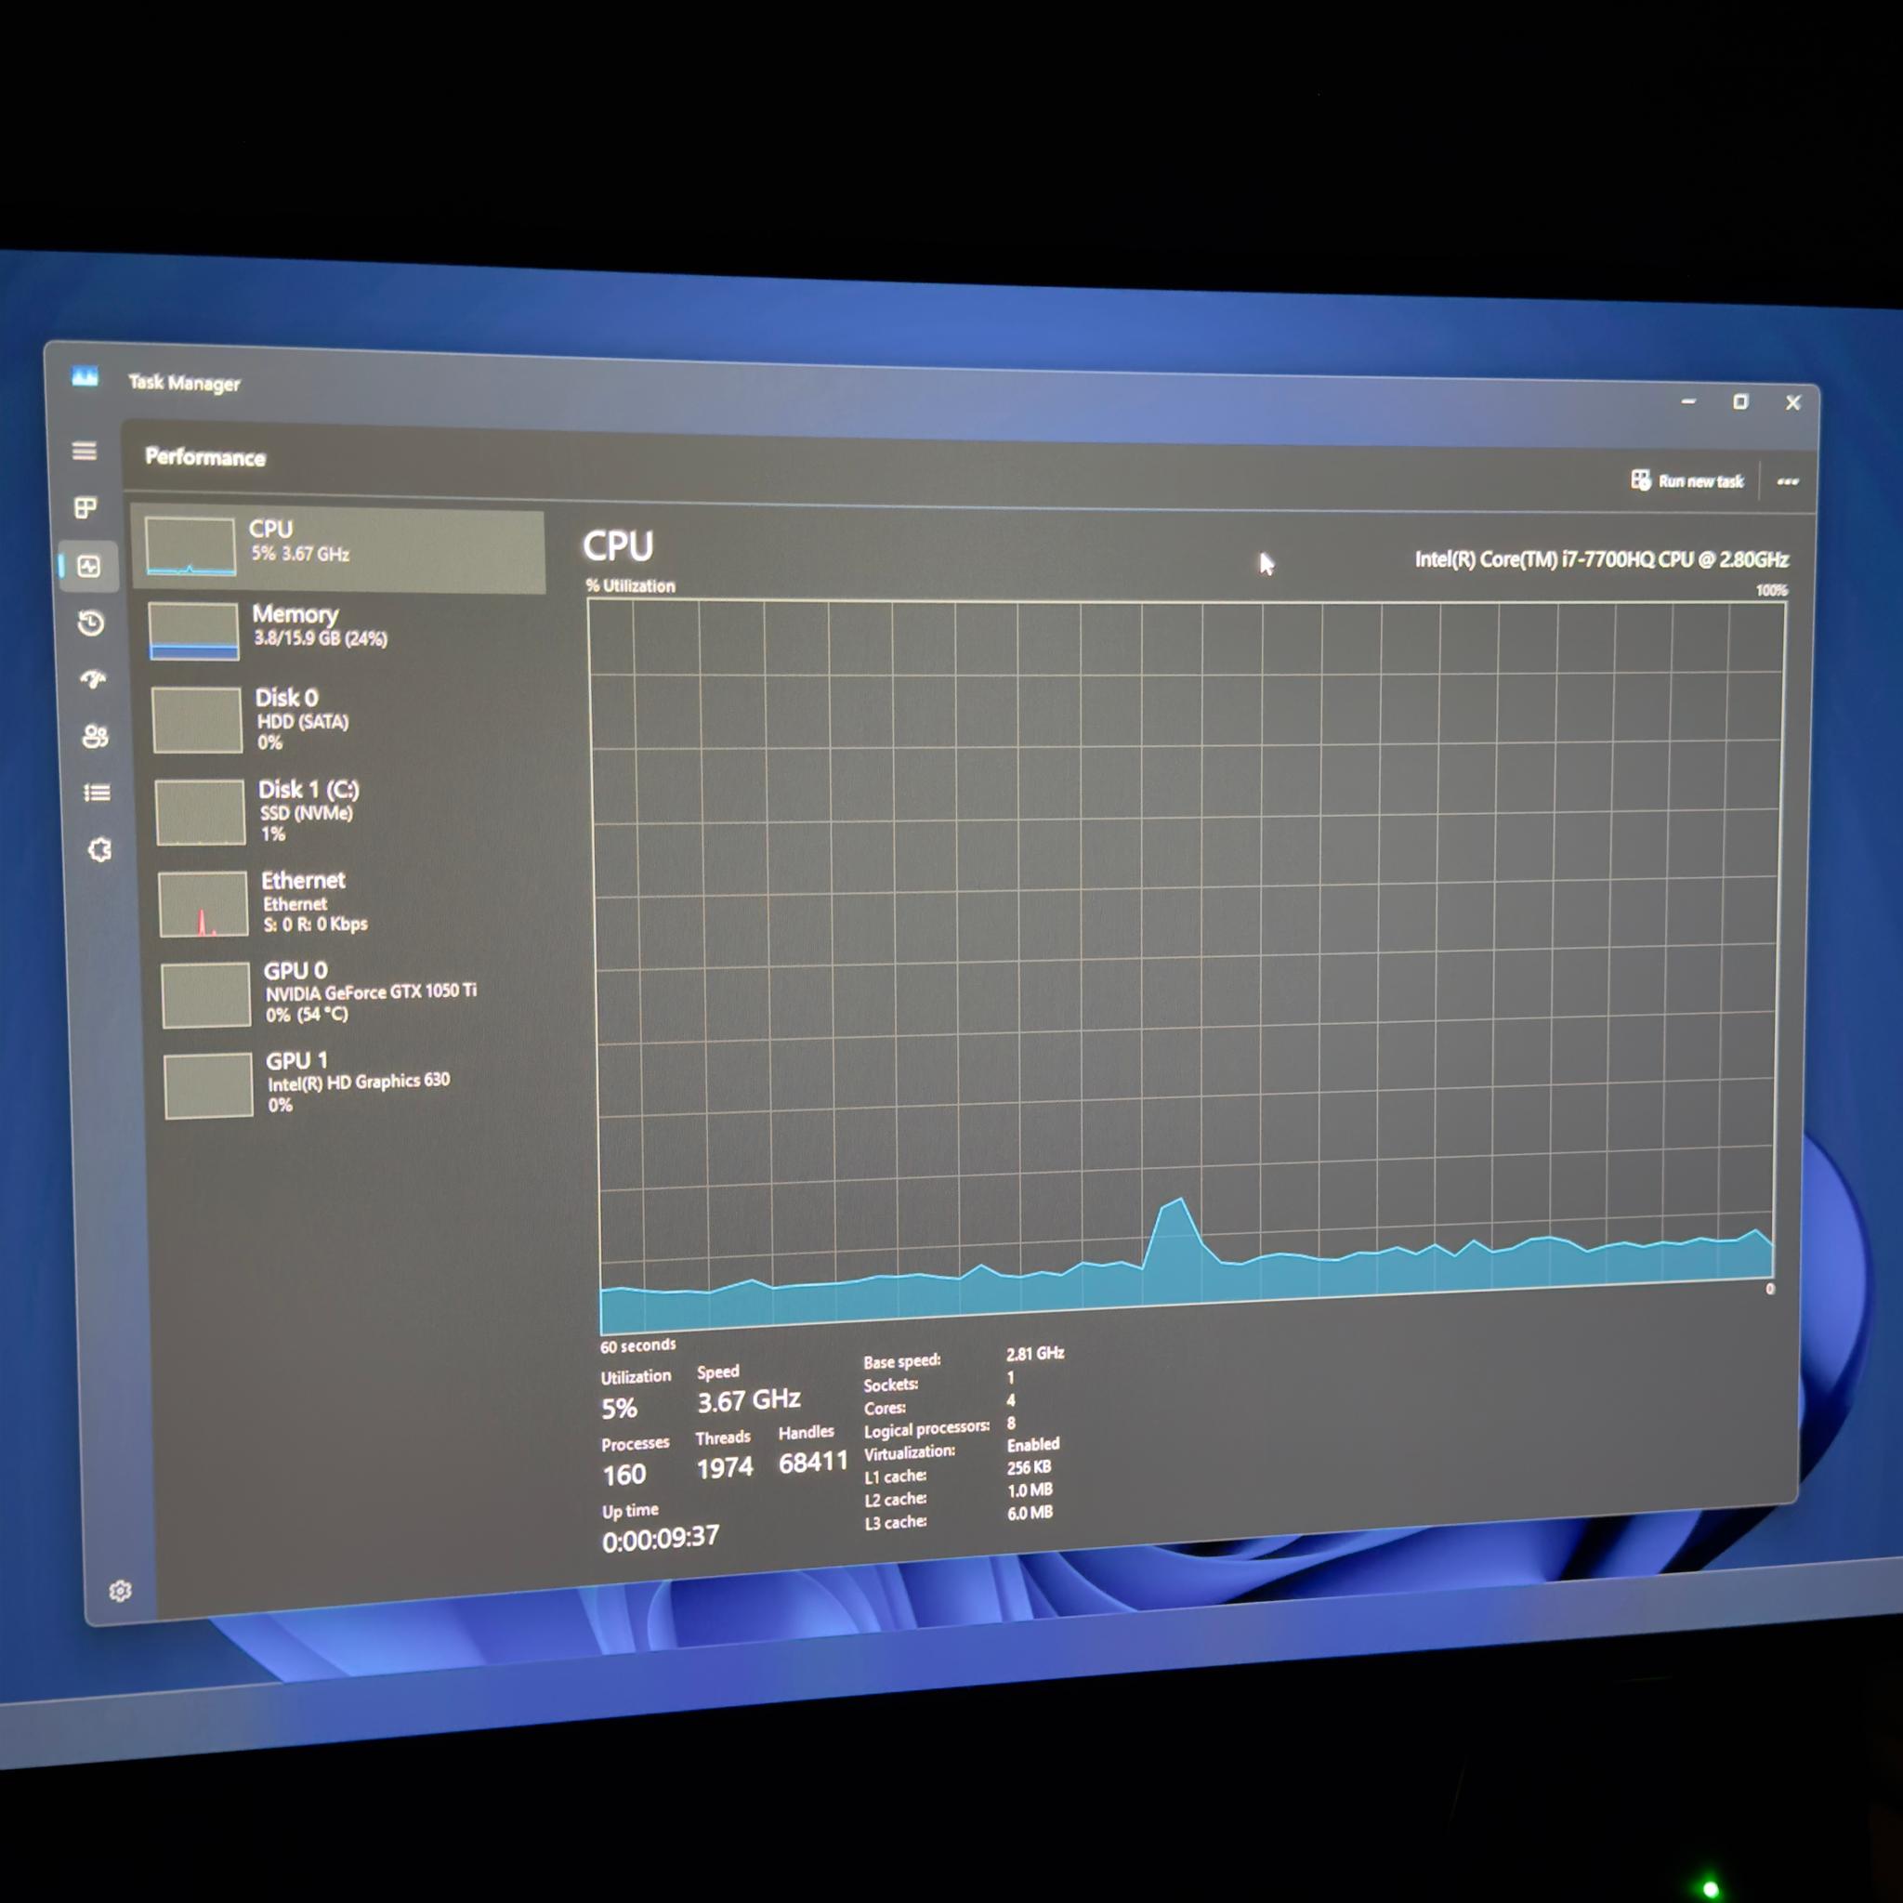Click the L3 cache value '6.0 MB'
The height and width of the screenshot is (1903, 1903).
1030,1512
